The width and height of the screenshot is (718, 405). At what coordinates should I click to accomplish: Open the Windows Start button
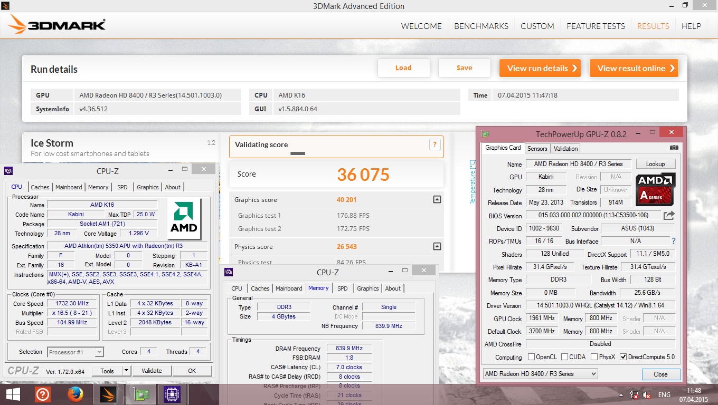point(13,394)
